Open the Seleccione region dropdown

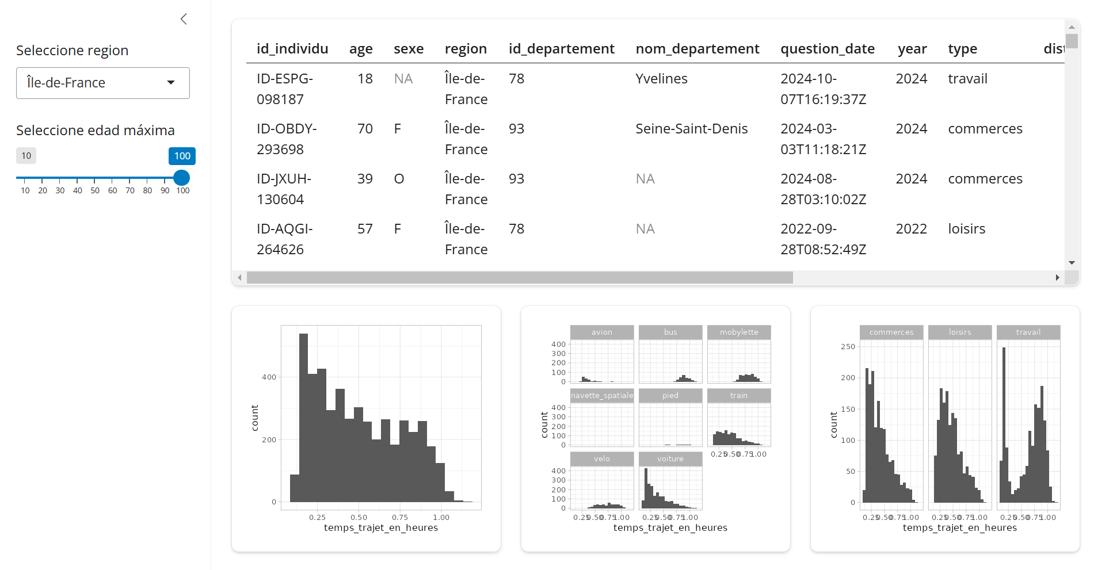102,83
